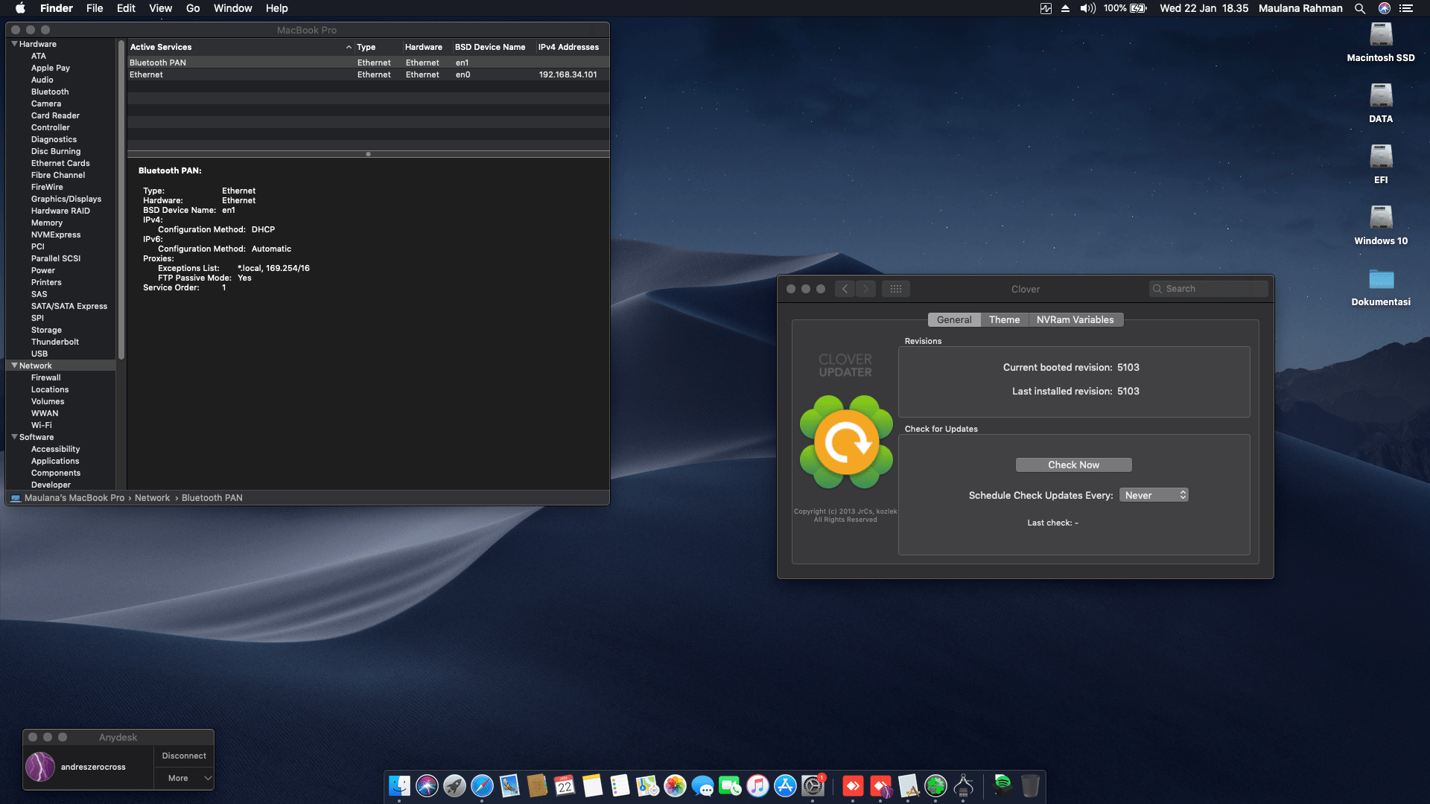Collapse the Network section disclosure triangle

[14, 366]
